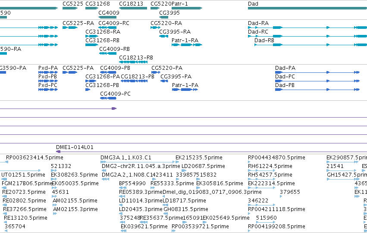Select EST label 521332

(61, 166)
